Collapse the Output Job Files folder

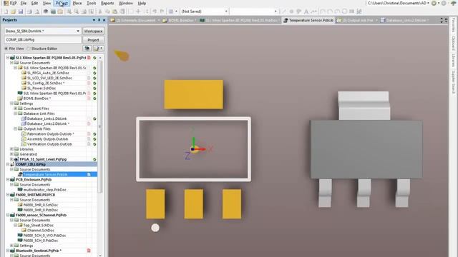(x=16, y=128)
